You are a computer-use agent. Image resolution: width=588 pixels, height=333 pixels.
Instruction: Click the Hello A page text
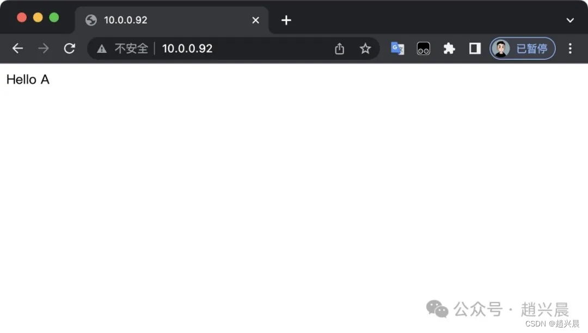click(x=28, y=79)
